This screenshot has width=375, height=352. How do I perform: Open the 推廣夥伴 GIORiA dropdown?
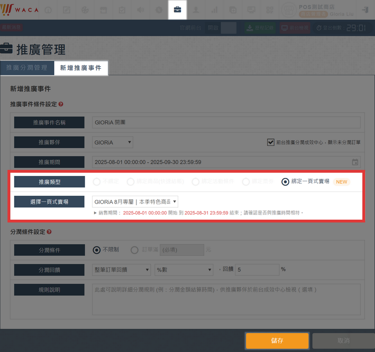(x=112, y=142)
